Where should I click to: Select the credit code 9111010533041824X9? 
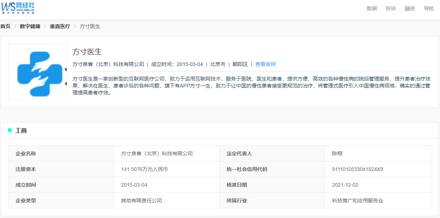coord(357,169)
